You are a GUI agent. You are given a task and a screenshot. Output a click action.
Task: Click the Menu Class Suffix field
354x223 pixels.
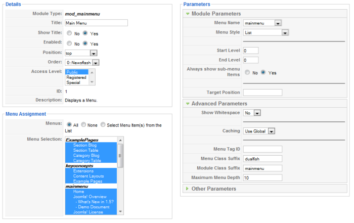pyautogui.click(x=263, y=159)
